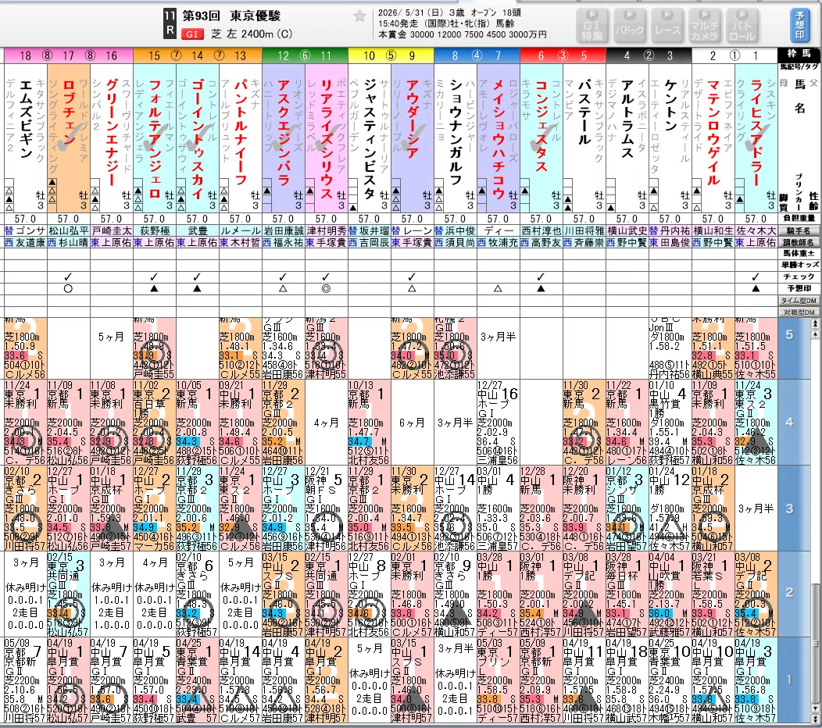Toggle the check mark for コンジェスタス

541,277
